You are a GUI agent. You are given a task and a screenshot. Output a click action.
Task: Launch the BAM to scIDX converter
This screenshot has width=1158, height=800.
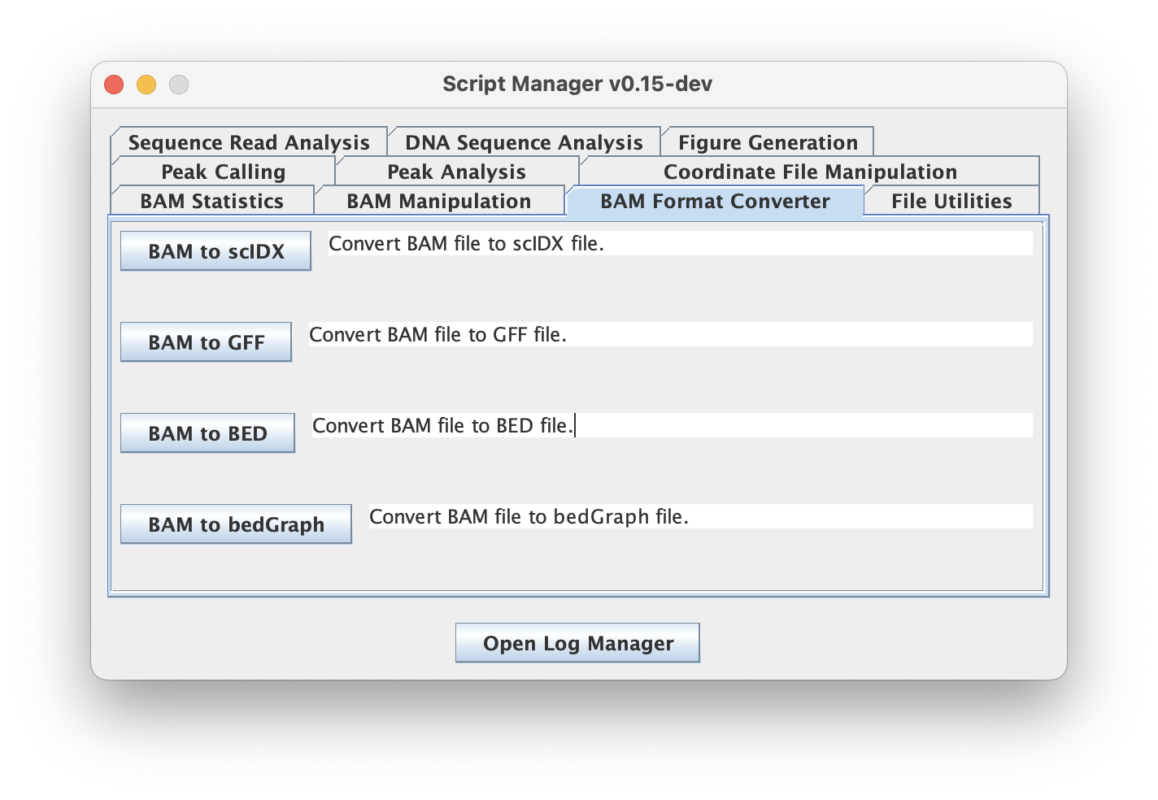pos(215,251)
